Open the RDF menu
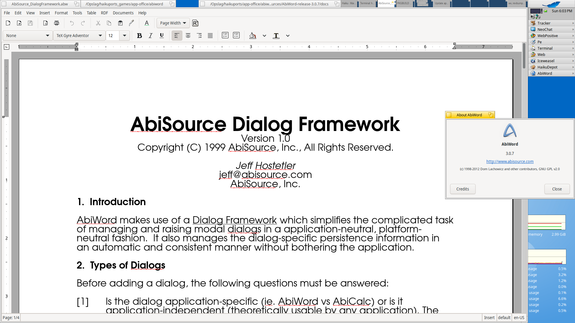The height and width of the screenshot is (323, 575). (x=104, y=13)
